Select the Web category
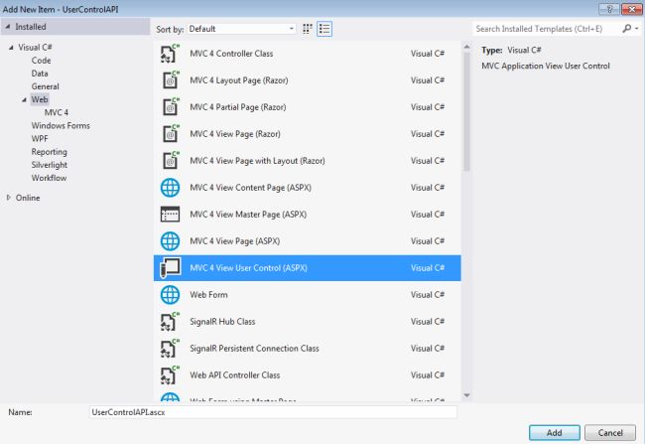The image size is (645, 444). (x=40, y=99)
